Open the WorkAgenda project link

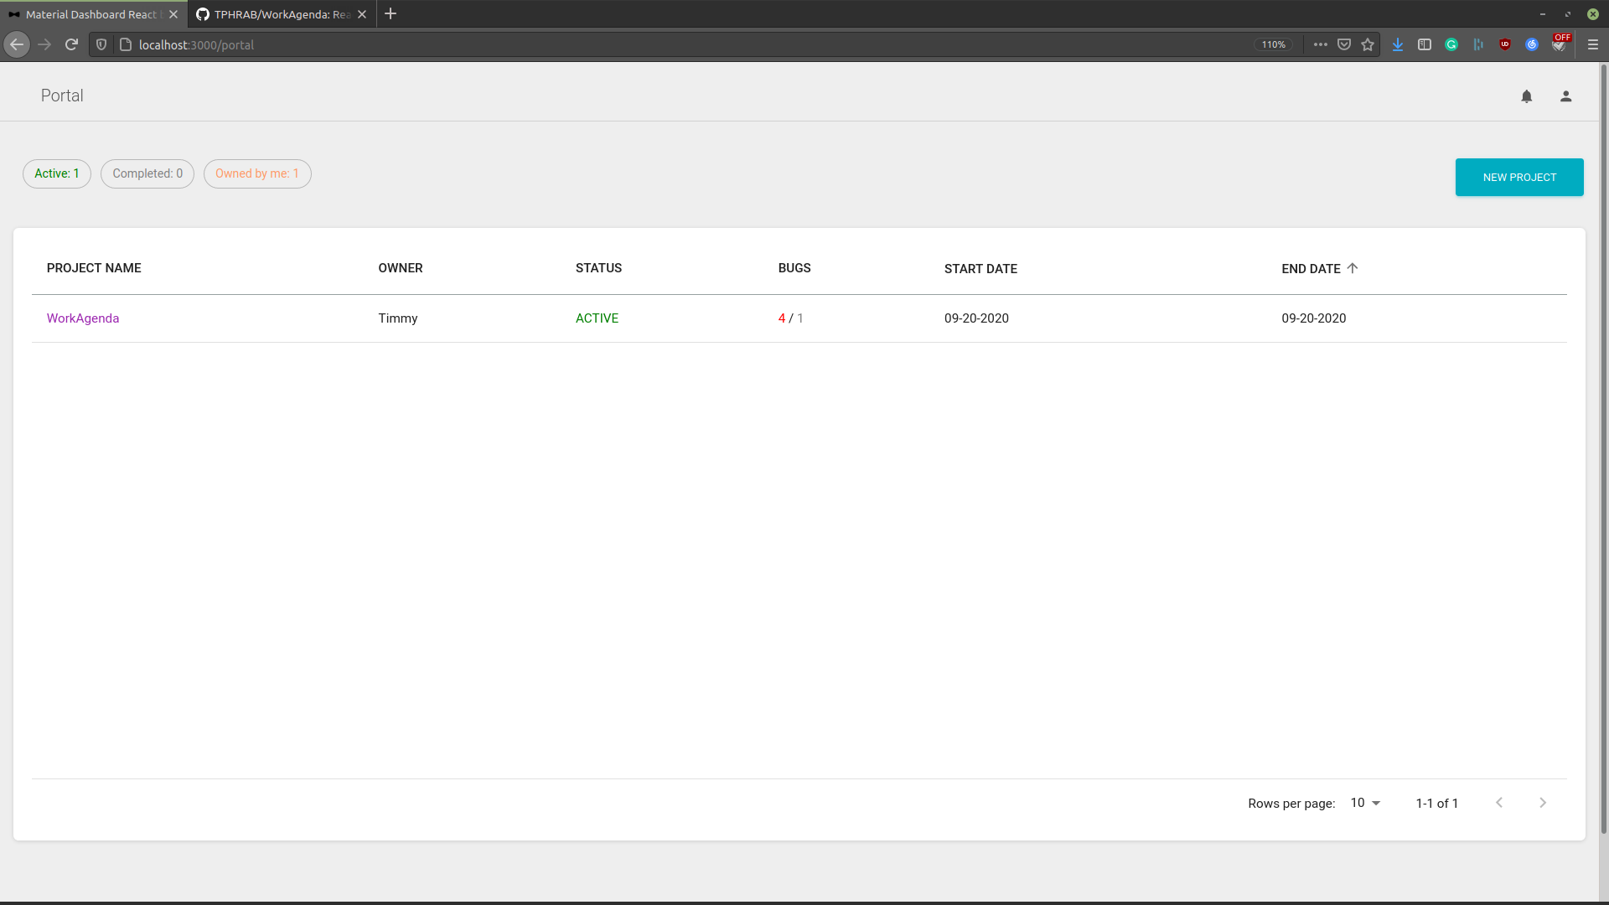point(83,318)
